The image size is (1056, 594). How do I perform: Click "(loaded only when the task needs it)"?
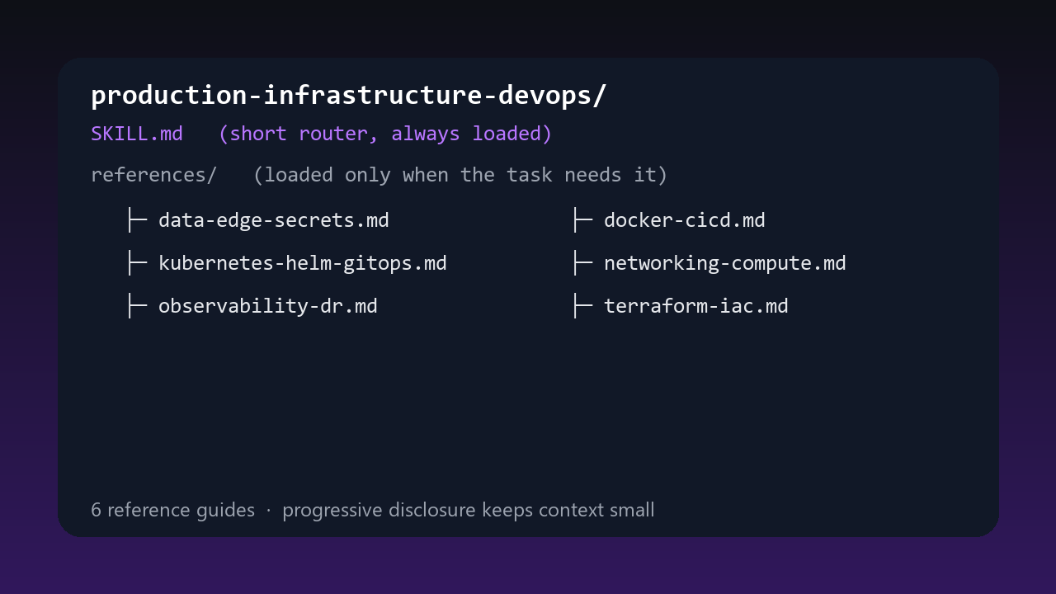pyautogui.click(x=460, y=175)
